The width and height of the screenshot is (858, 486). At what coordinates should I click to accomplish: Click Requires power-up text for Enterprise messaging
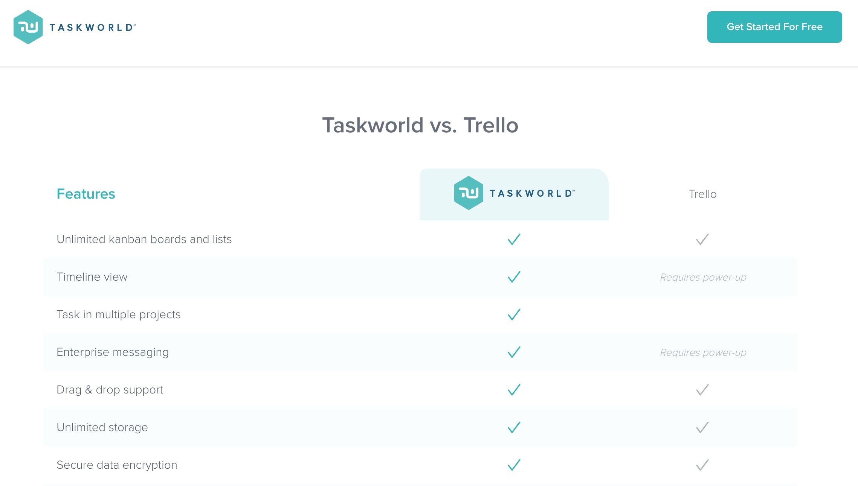click(703, 352)
